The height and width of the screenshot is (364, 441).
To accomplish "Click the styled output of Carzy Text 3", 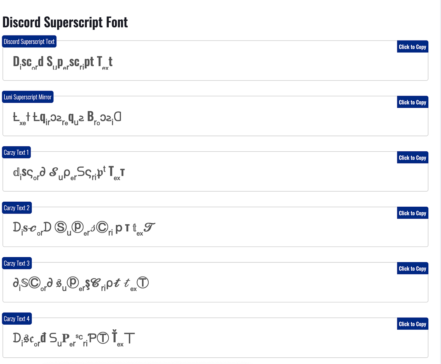I will [x=80, y=283].
